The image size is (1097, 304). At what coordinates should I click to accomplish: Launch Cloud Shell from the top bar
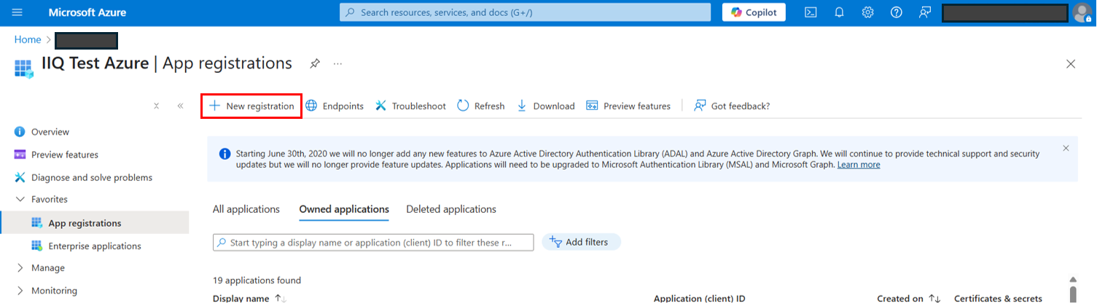pos(811,12)
